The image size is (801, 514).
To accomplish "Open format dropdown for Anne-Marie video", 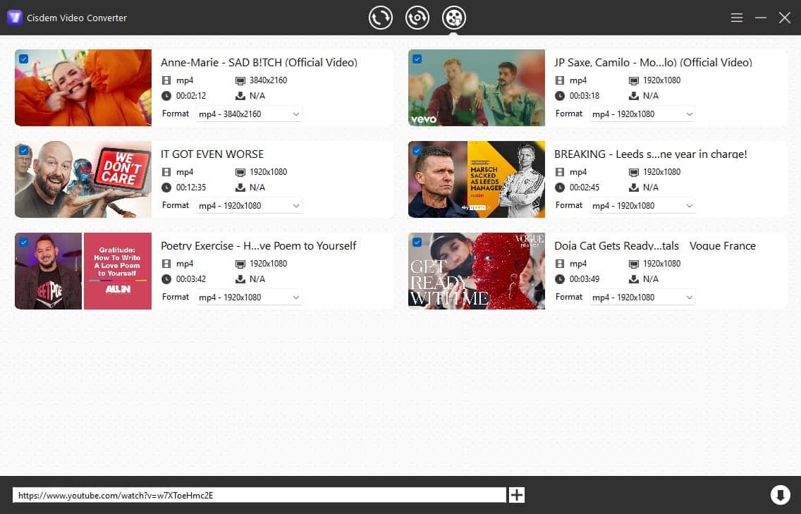I will tap(249, 114).
